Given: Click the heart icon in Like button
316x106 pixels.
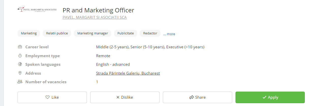Looking at the screenshot, I should point(47,97).
